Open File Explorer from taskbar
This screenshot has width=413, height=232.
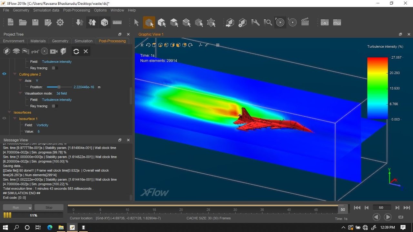(61, 227)
